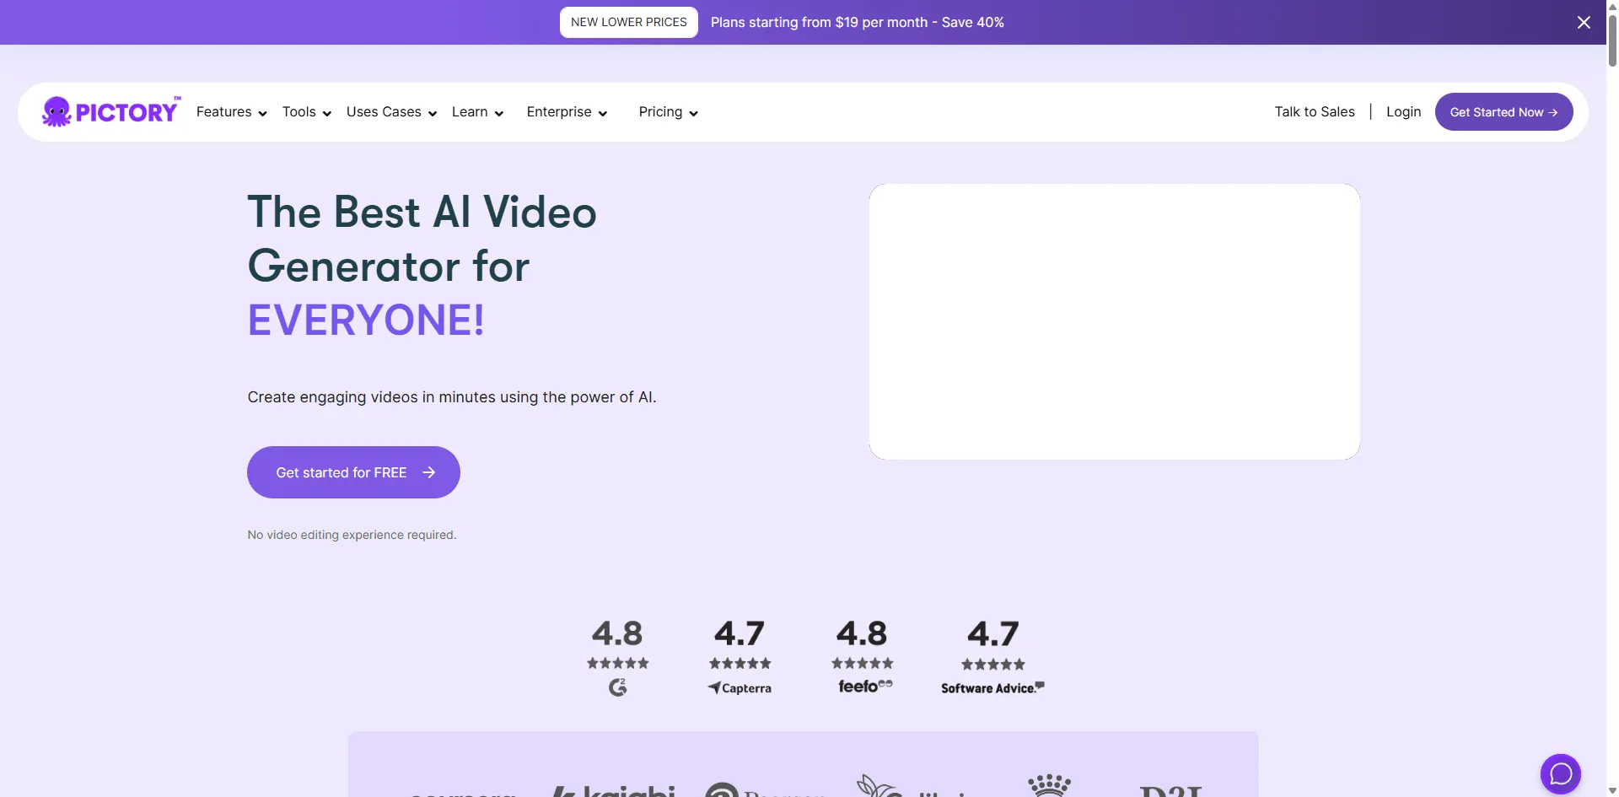
Task: Open the Uses Cases dropdown
Action: (391, 112)
